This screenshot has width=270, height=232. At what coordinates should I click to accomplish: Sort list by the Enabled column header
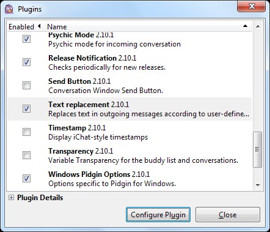(x=26, y=26)
